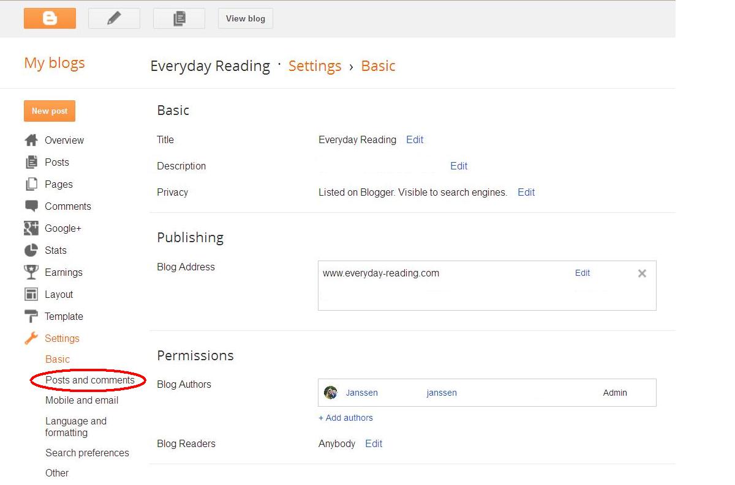Open the posts list document icon
This screenshot has width=735, height=485.
pyautogui.click(x=179, y=18)
